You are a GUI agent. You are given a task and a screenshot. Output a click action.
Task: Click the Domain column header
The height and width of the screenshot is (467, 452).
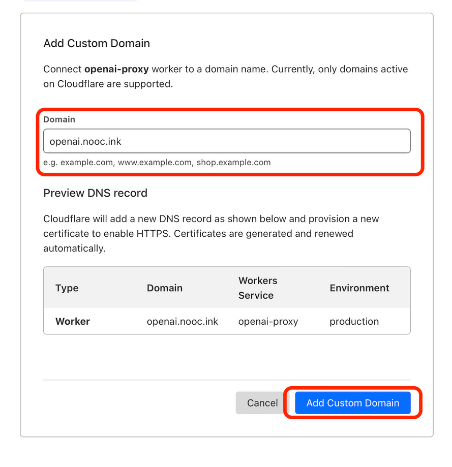(164, 288)
